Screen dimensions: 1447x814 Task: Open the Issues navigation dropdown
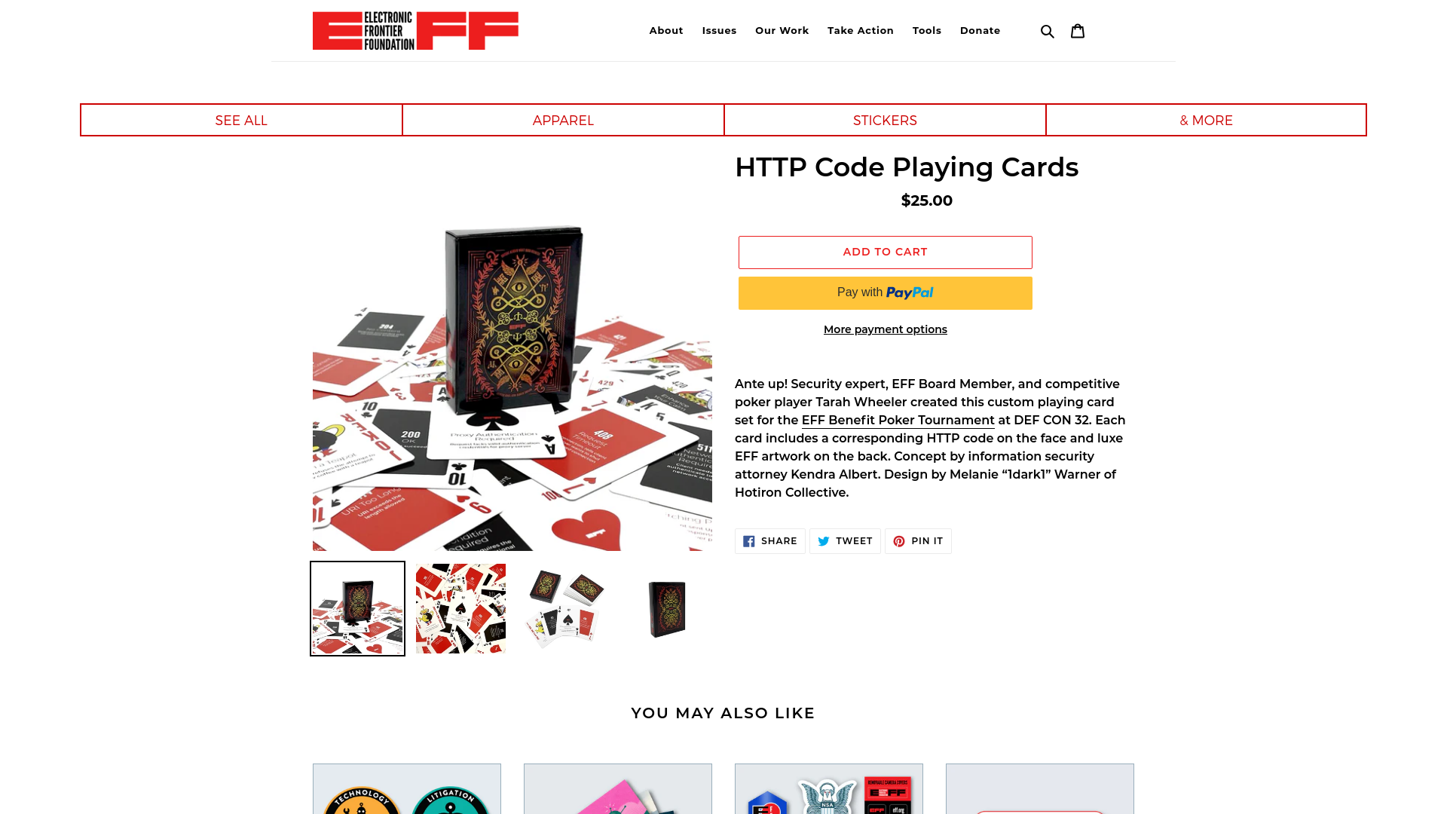[x=718, y=30]
